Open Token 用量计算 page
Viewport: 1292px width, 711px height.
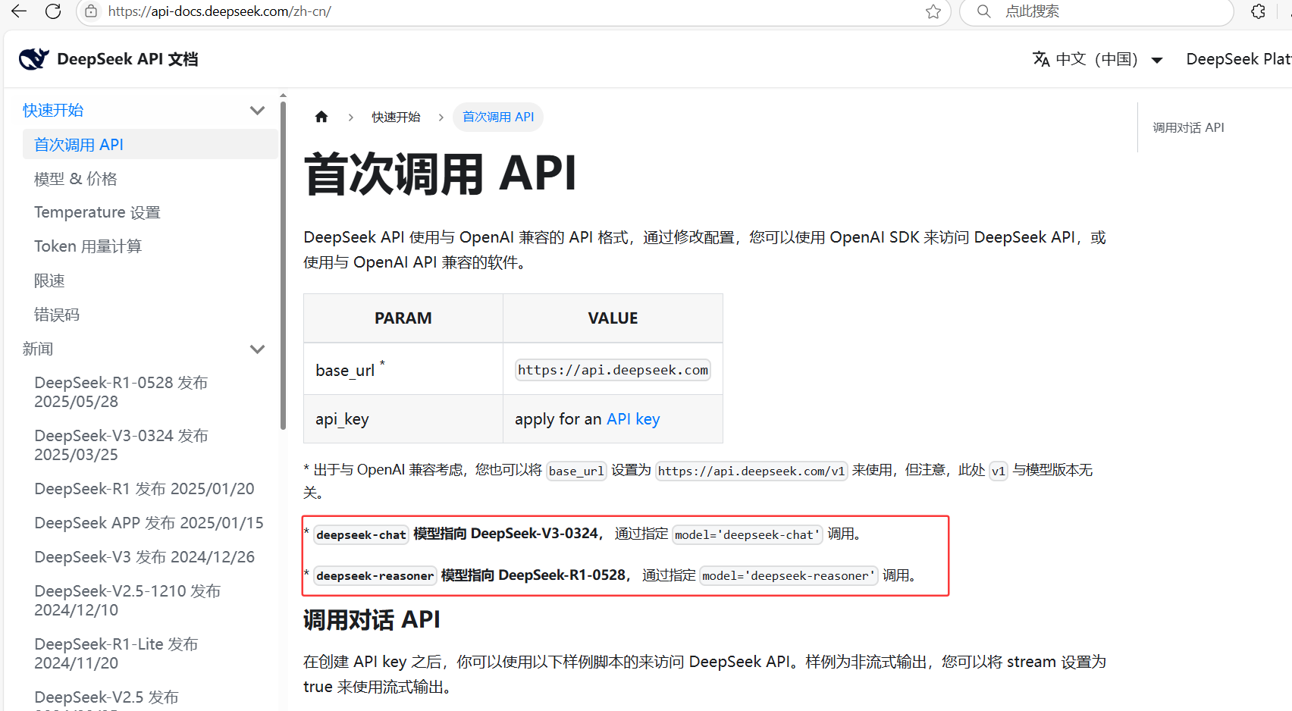click(88, 246)
